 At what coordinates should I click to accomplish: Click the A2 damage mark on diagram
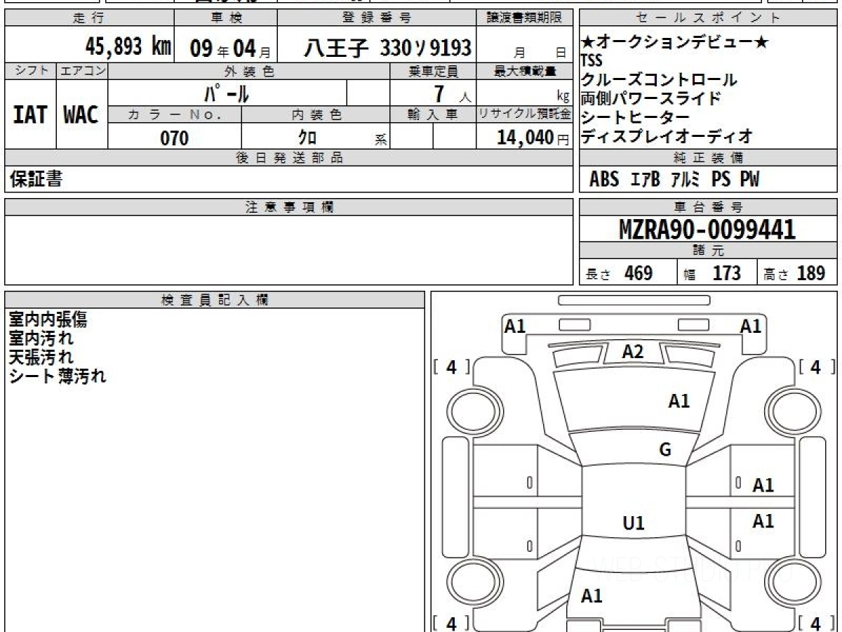[x=633, y=352]
